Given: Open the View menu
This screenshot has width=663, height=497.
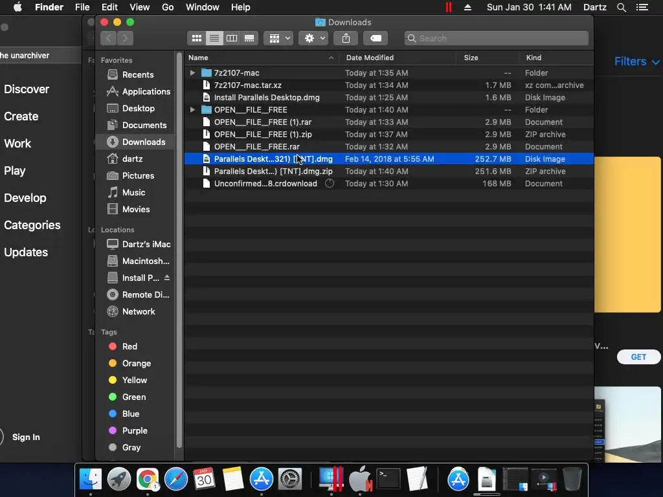Looking at the screenshot, I should tap(140, 7).
